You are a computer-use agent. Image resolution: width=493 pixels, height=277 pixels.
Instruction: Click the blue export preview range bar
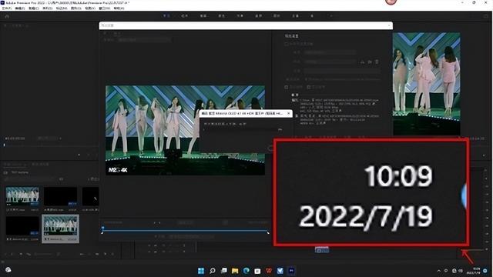[x=185, y=231]
